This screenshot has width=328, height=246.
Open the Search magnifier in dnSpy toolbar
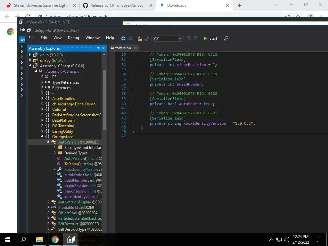(x=226, y=38)
